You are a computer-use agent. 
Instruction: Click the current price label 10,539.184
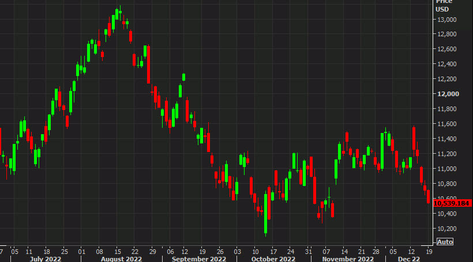tap(452, 203)
